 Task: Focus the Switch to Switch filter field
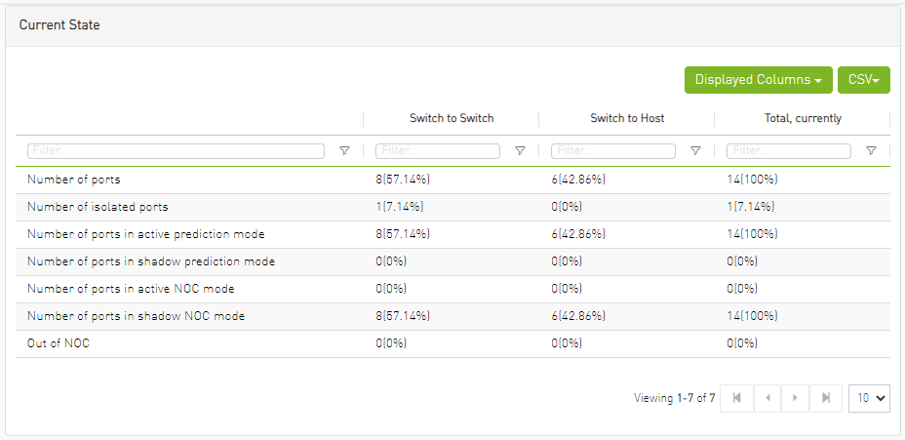[x=438, y=151]
